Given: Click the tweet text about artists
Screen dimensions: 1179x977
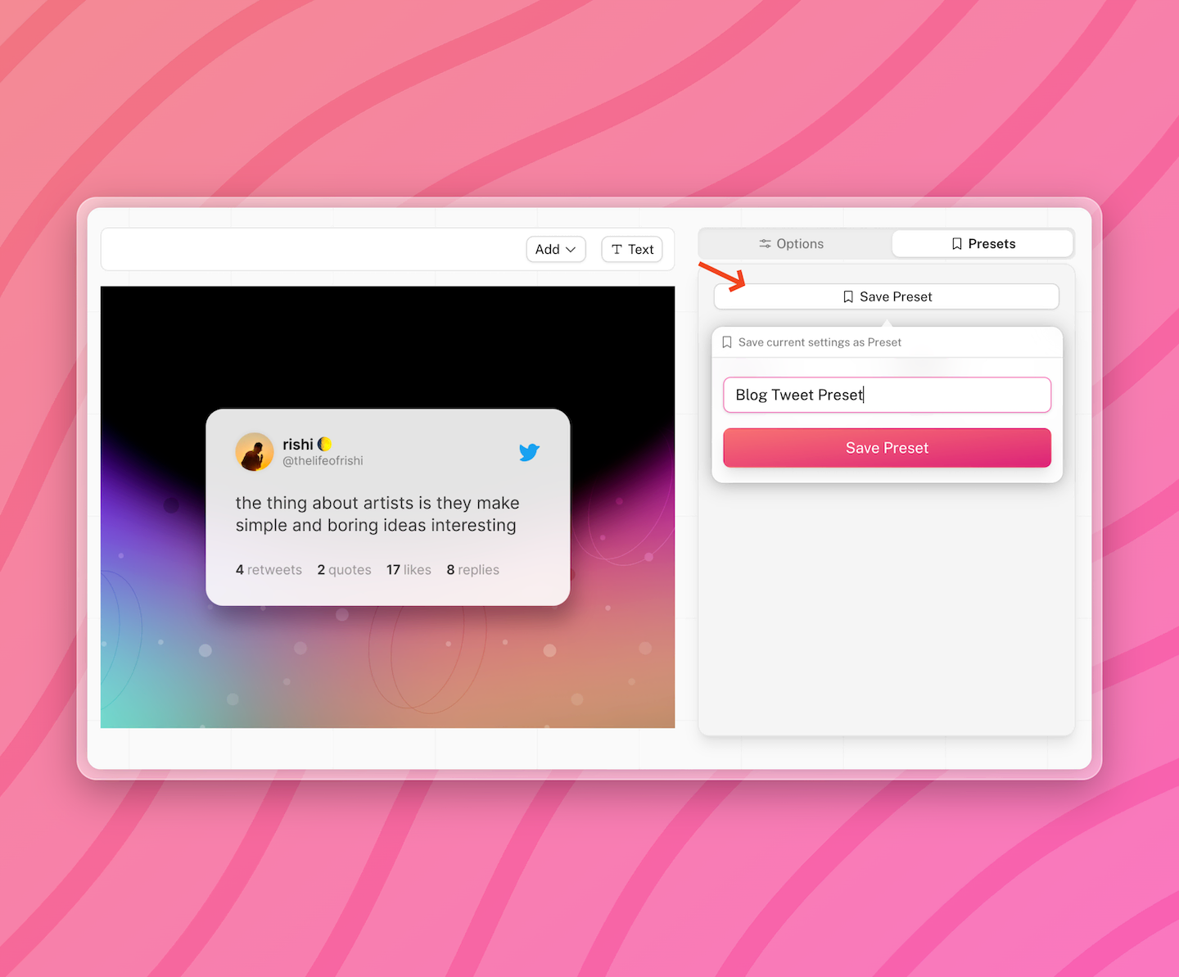Looking at the screenshot, I should (x=377, y=514).
